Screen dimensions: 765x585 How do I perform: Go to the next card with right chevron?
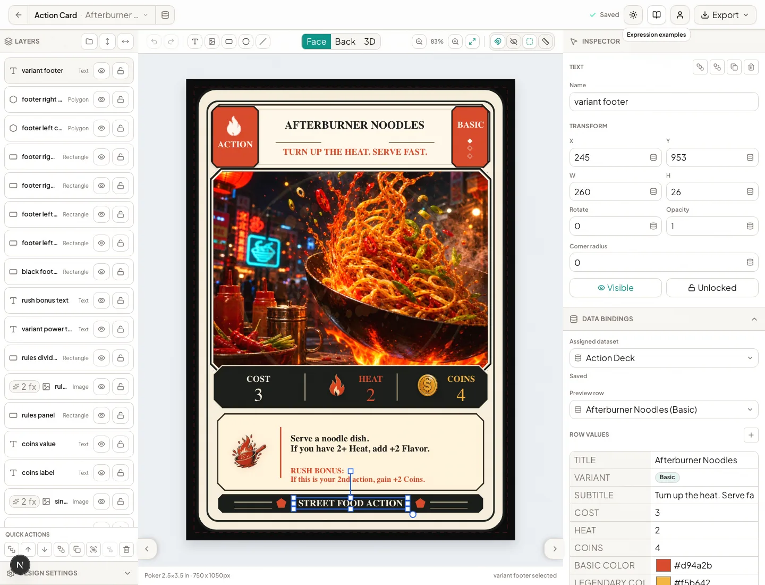pos(555,549)
